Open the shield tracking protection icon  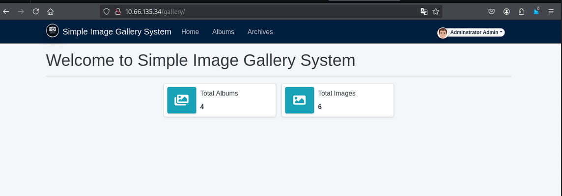tap(106, 12)
